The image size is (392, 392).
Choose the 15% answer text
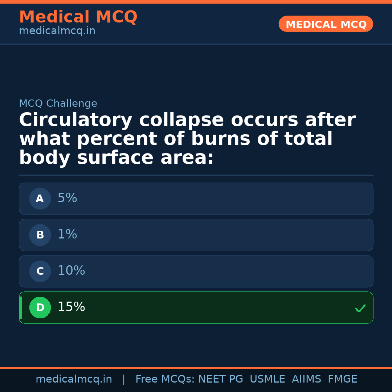[x=71, y=307]
